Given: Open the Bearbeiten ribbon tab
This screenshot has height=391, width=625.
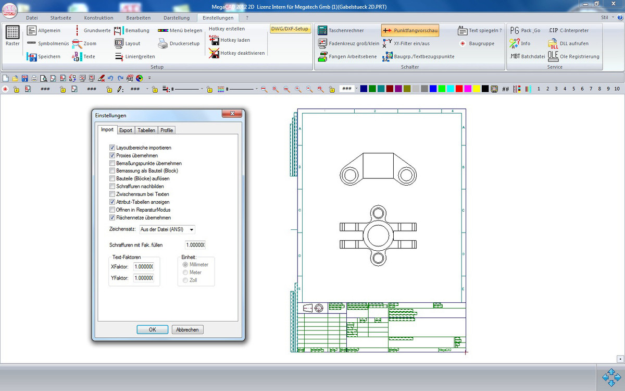Looking at the screenshot, I should tap(138, 18).
